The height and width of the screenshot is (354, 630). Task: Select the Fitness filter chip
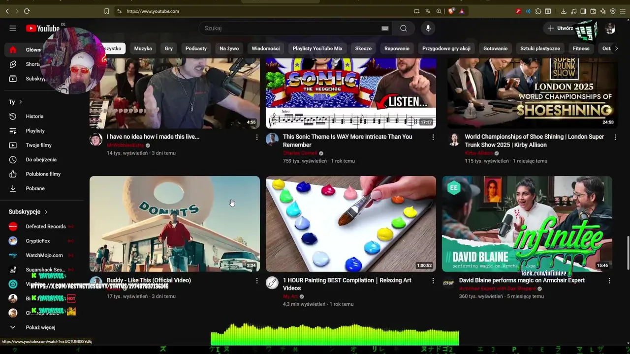point(581,48)
